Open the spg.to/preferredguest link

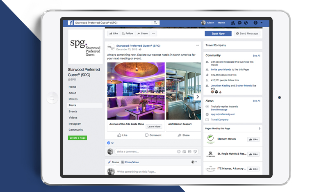[223, 114]
